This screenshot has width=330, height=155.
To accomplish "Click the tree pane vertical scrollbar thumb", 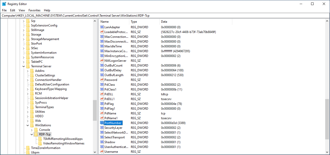I will [95, 110].
